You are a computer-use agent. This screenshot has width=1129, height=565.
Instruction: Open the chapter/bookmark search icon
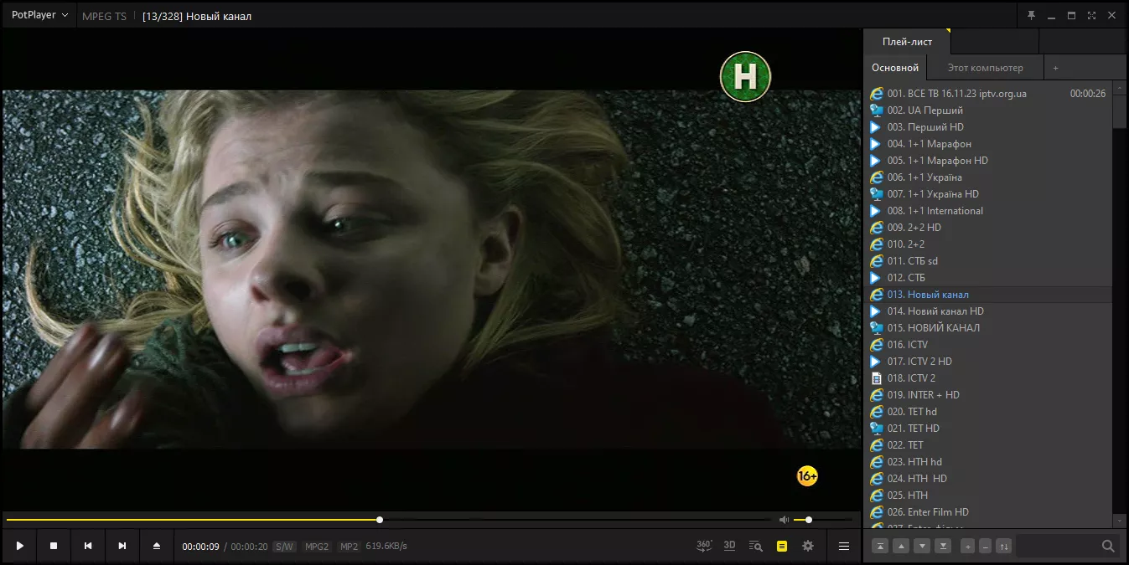click(x=755, y=546)
